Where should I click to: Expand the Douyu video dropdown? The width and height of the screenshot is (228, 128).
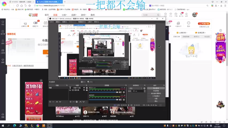coord(74,15)
